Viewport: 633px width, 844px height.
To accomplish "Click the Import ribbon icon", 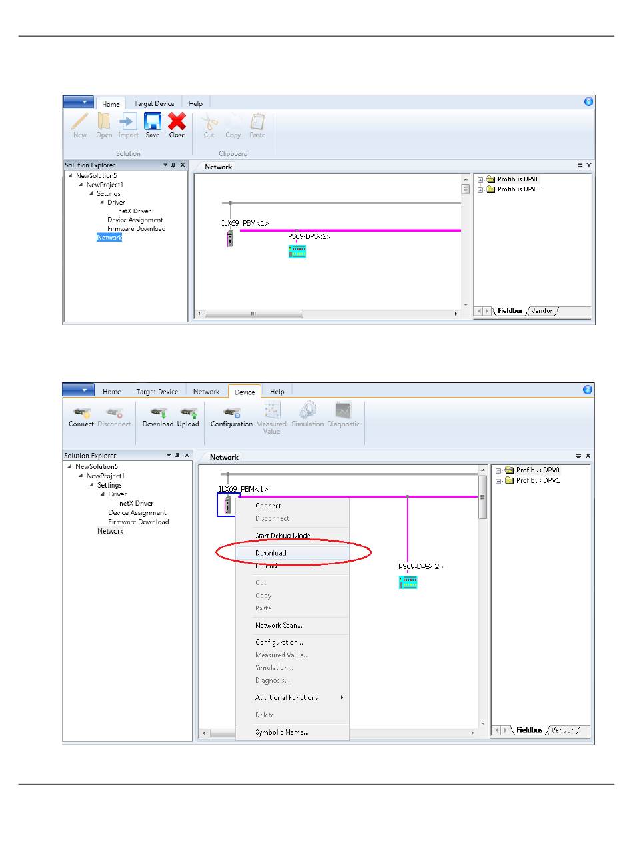I will pyautogui.click(x=128, y=121).
